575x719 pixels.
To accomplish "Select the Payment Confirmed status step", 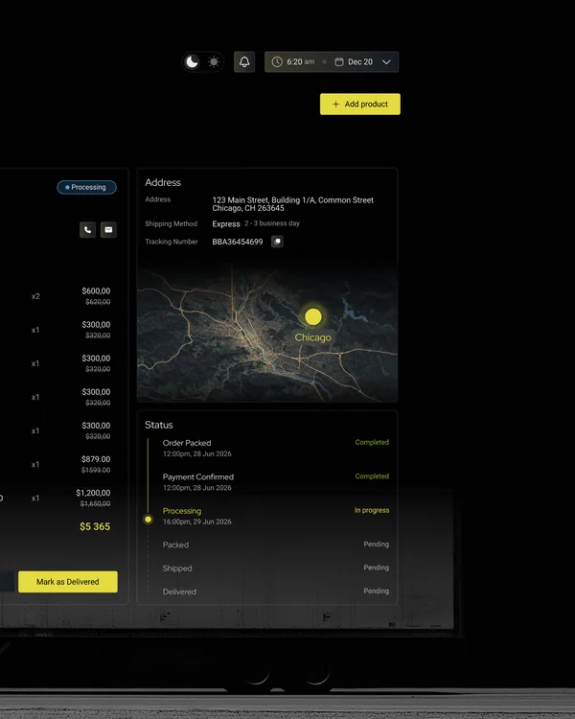I will point(276,482).
